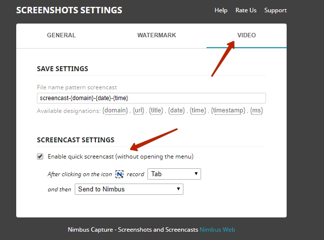Toggle Enable quick screencast checkbox
Viewport: 324px width, 240px height.
(40, 157)
